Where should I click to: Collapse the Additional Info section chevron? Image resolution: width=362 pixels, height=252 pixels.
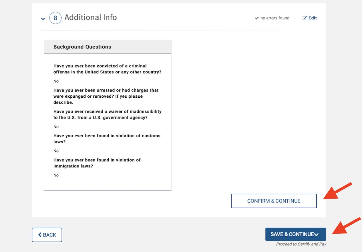pyautogui.click(x=43, y=19)
